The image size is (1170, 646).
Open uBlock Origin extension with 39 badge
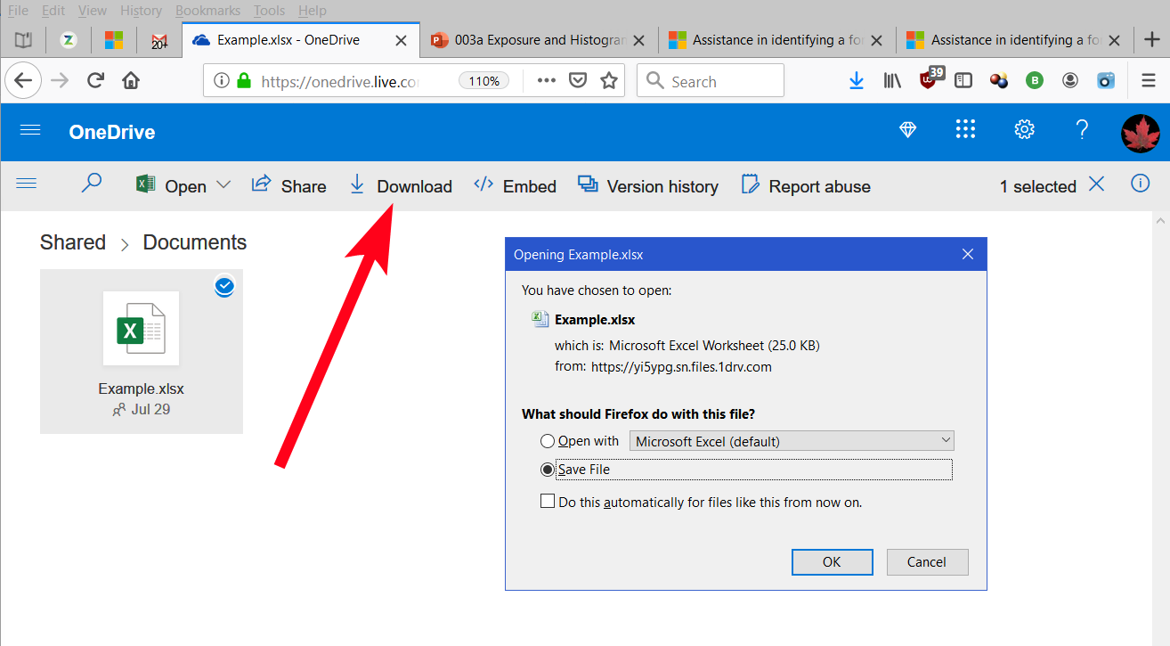pos(930,79)
